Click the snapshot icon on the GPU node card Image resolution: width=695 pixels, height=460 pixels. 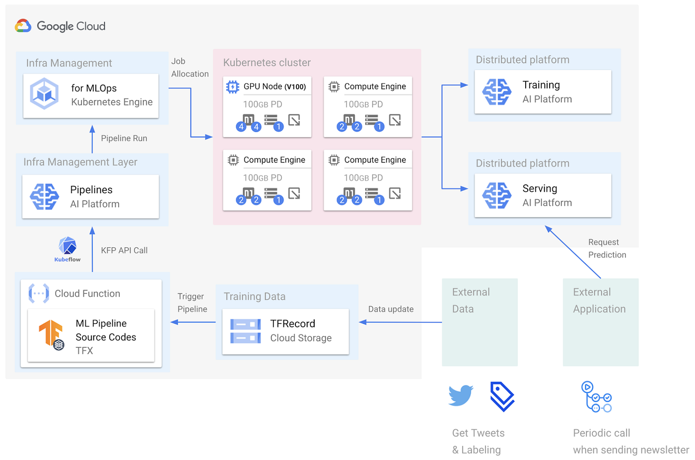click(294, 121)
